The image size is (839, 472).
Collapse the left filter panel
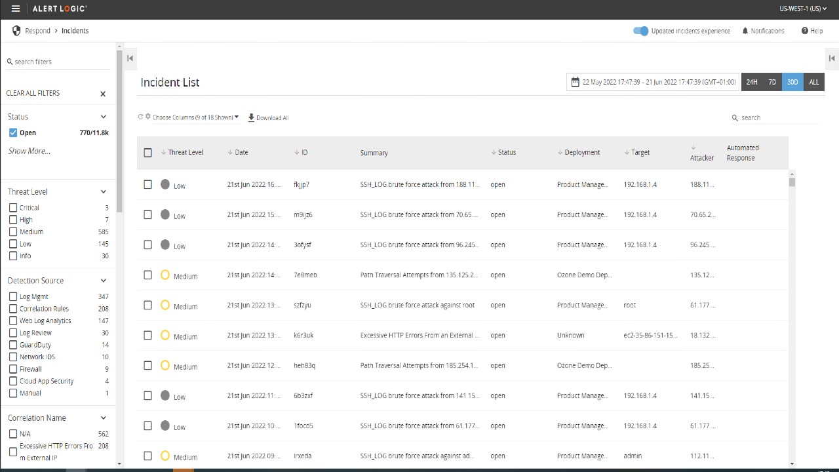(130, 58)
